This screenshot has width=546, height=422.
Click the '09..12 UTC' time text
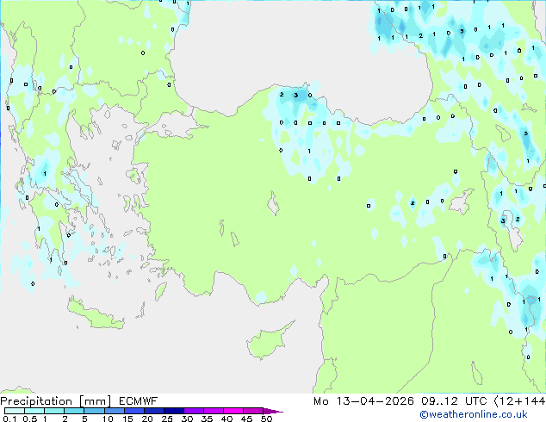(454, 401)
